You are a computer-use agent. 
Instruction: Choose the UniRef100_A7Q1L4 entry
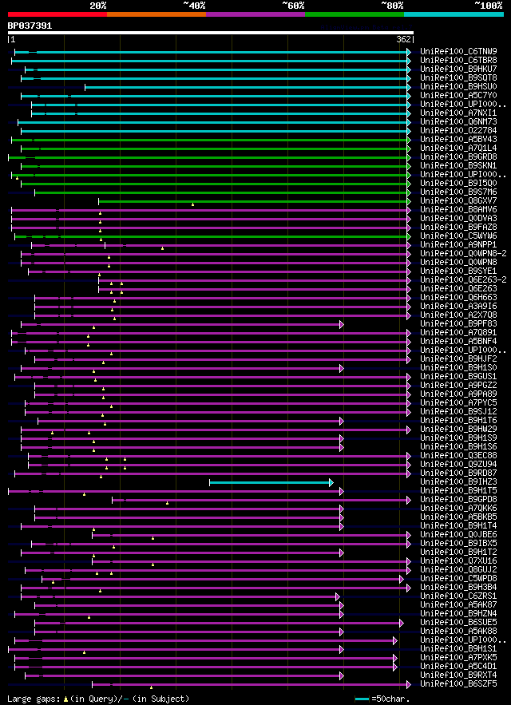click(x=458, y=148)
